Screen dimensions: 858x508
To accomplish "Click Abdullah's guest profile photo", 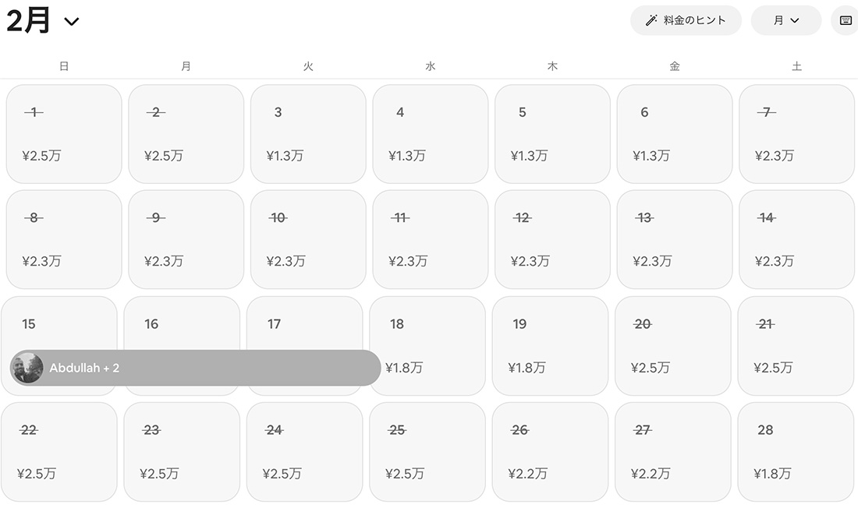I will [27, 368].
